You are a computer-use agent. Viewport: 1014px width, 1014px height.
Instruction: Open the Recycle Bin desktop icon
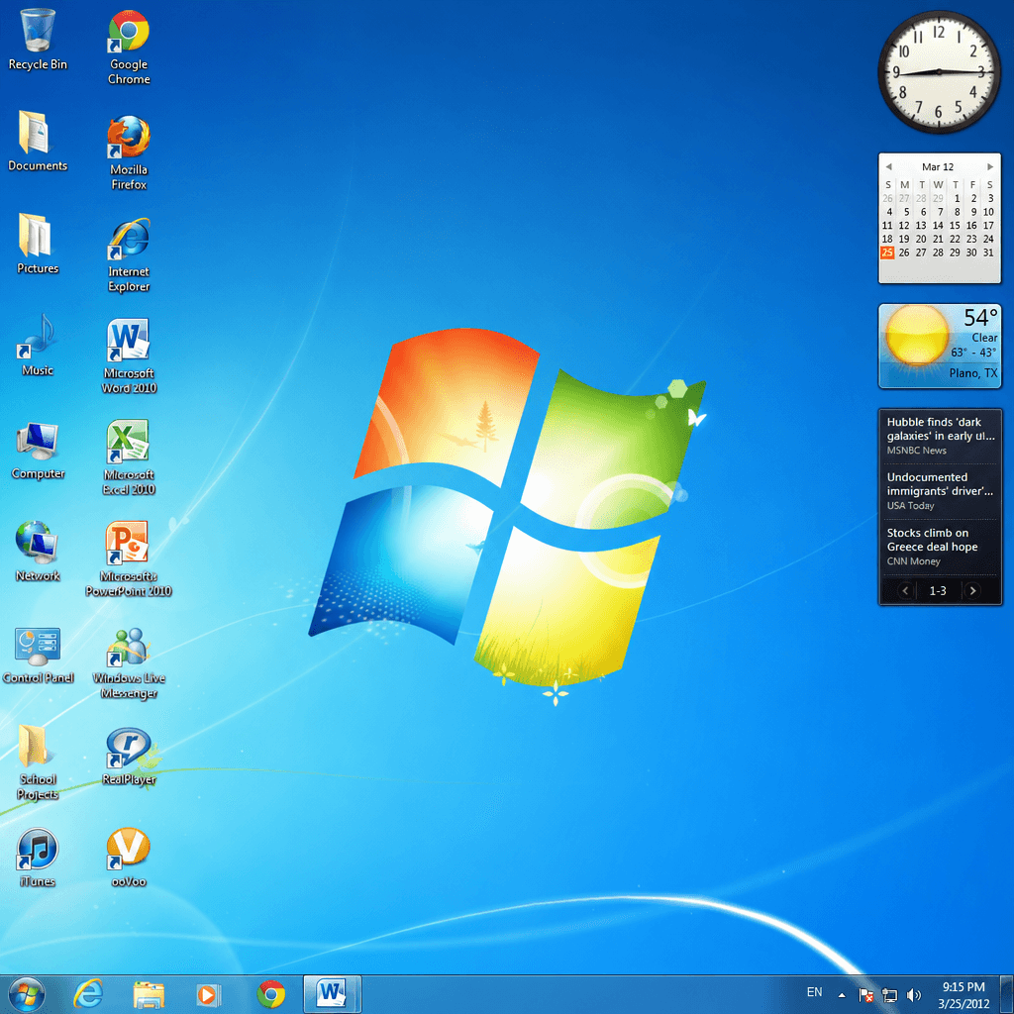click(x=38, y=39)
